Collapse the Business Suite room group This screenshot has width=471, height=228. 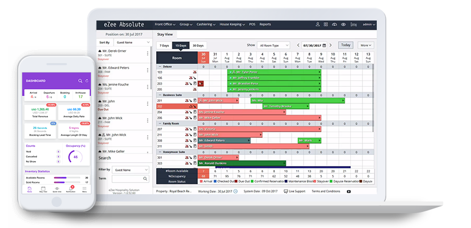(x=160, y=95)
